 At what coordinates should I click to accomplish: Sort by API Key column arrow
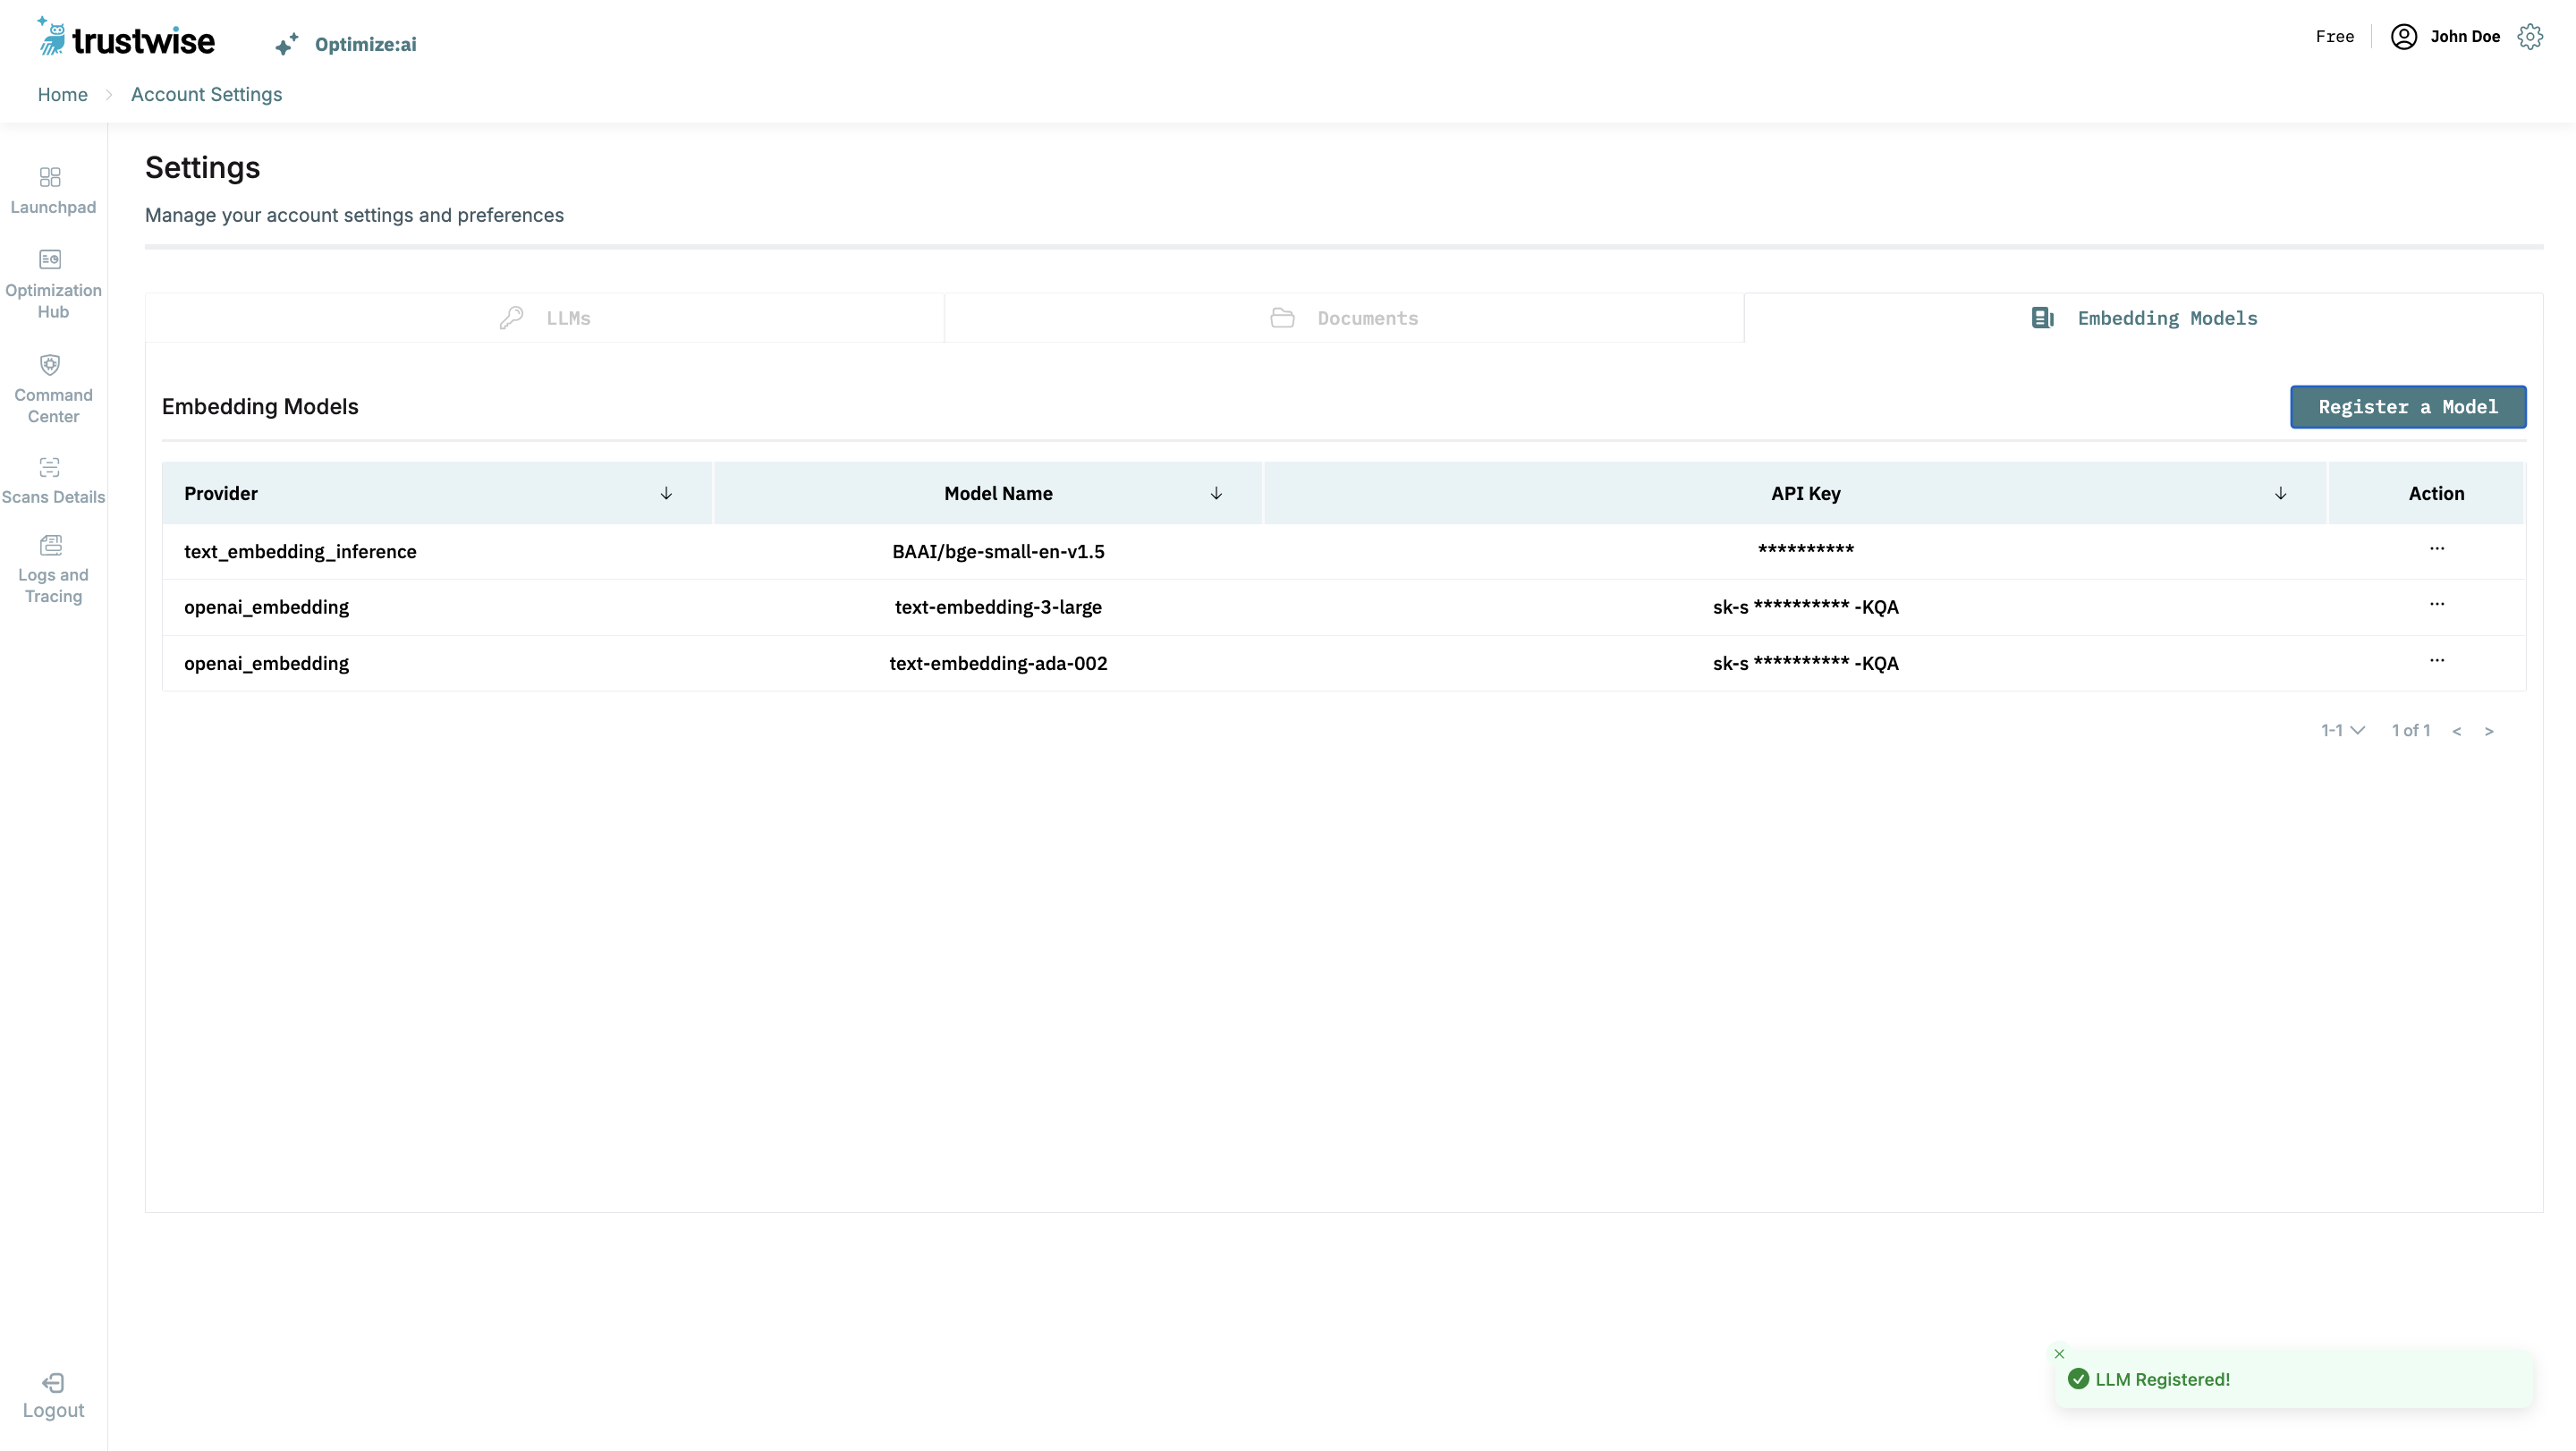click(x=2280, y=493)
